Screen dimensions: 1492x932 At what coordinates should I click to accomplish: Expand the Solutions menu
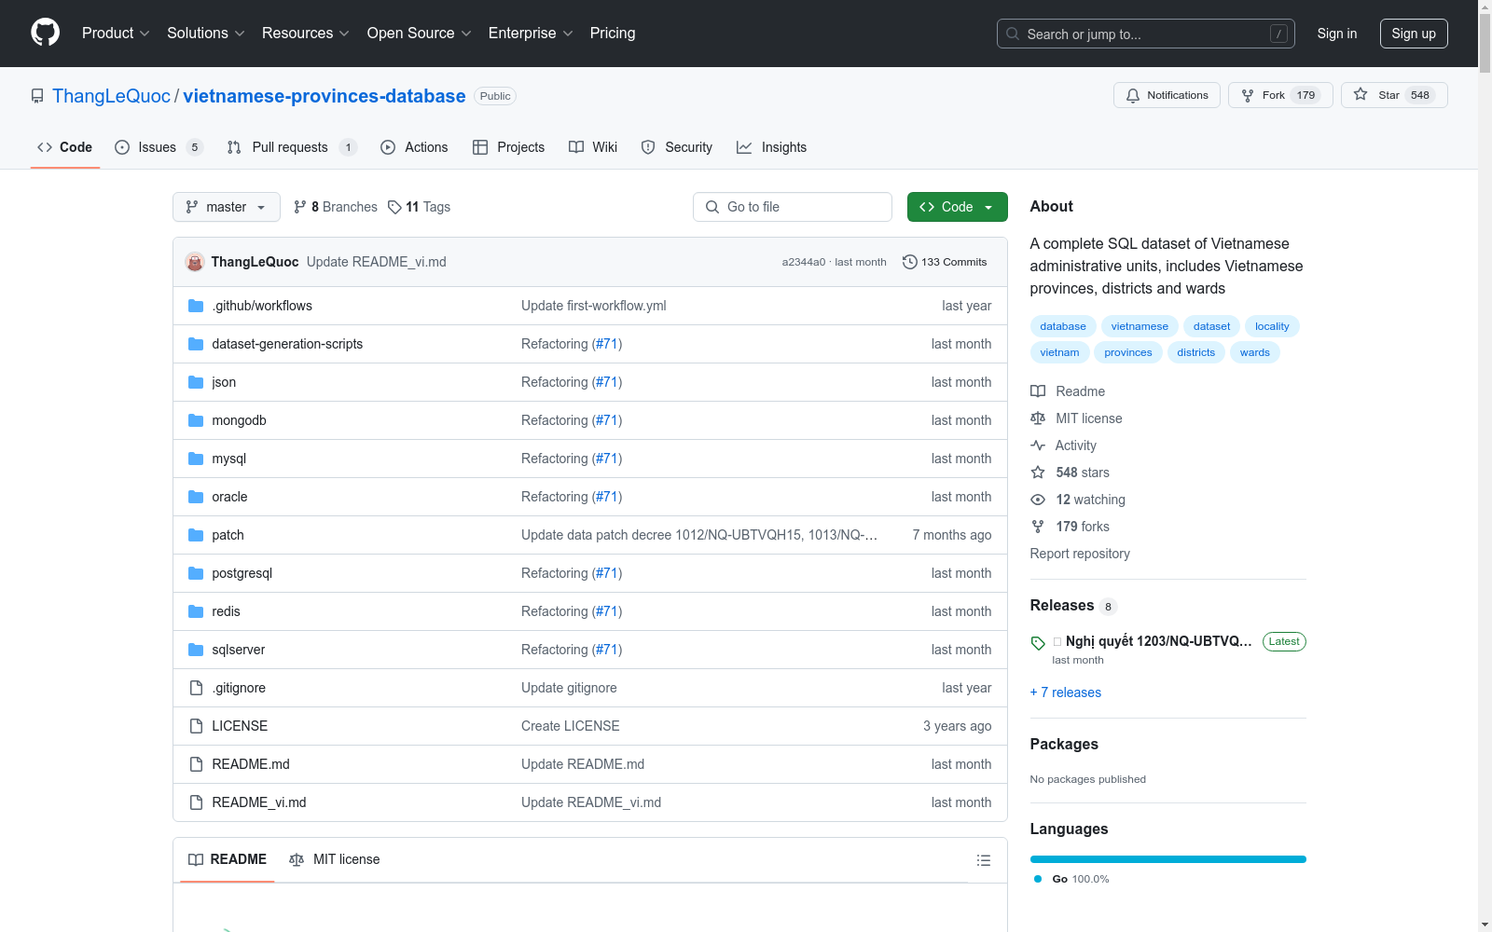pyautogui.click(x=206, y=33)
